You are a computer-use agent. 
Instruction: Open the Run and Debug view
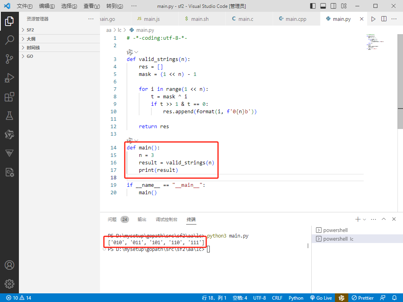click(9, 78)
